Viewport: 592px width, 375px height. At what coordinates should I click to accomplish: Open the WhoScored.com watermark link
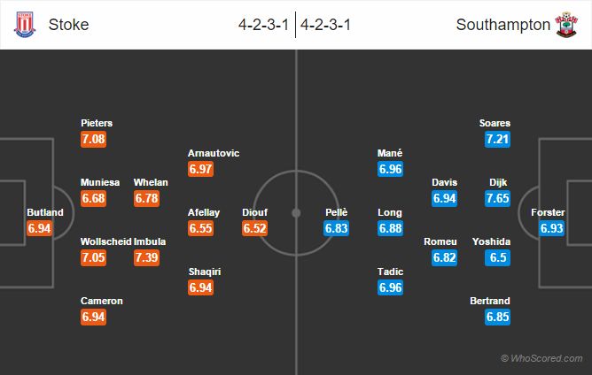coord(542,358)
